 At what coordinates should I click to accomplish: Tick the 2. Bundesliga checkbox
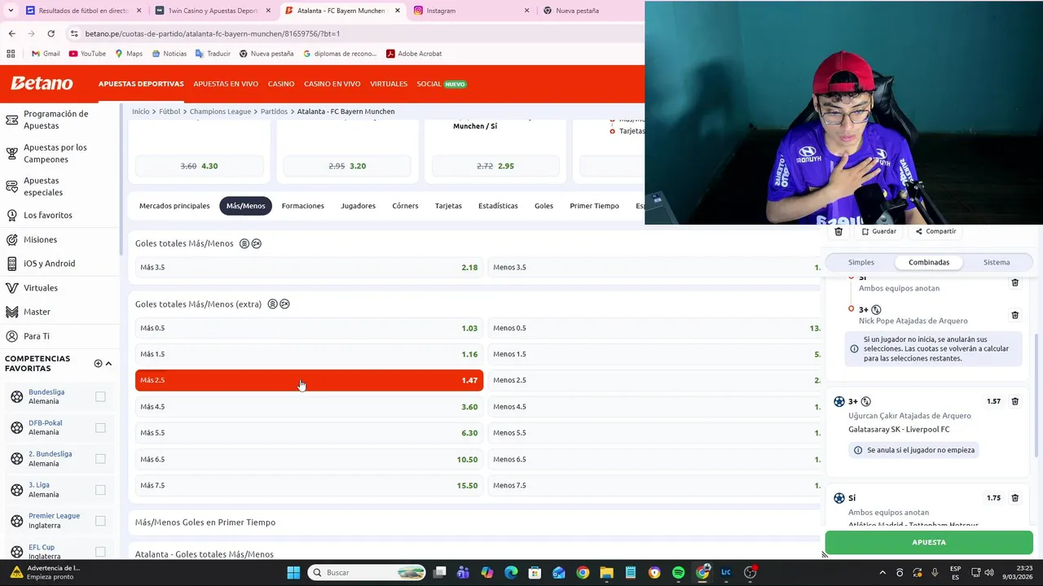[100, 458]
